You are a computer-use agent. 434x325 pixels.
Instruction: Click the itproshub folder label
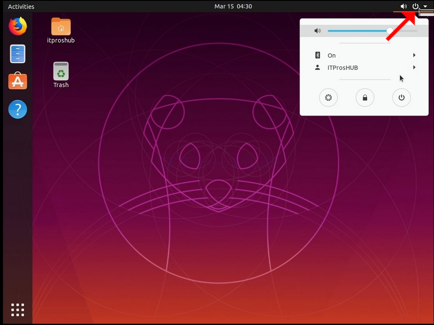tap(61, 40)
